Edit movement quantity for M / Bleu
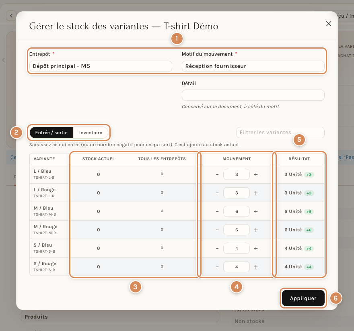 coord(237,211)
